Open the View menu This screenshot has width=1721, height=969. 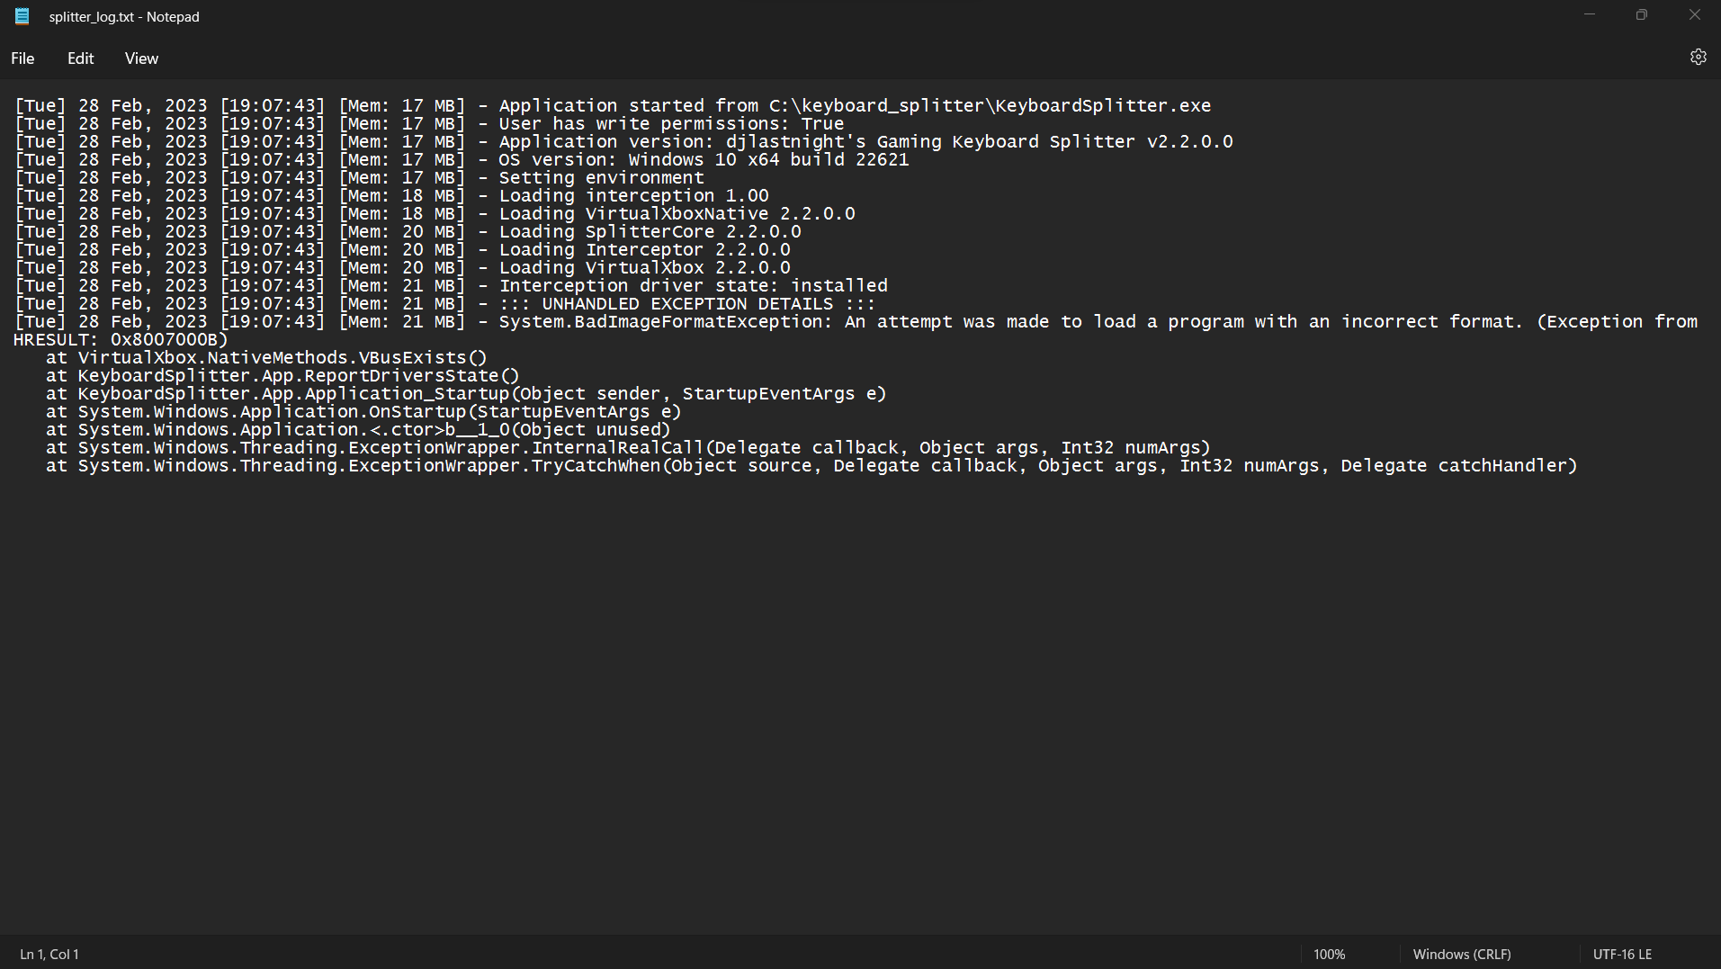[x=140, y=58]
